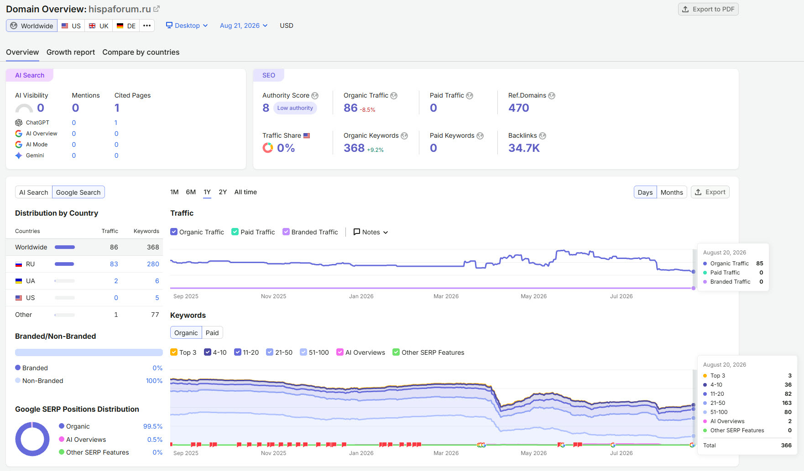Click Paid Keywords info icon
Image resolution: width=804 pixels, height=471 pixels.
[x=480, y=136]
